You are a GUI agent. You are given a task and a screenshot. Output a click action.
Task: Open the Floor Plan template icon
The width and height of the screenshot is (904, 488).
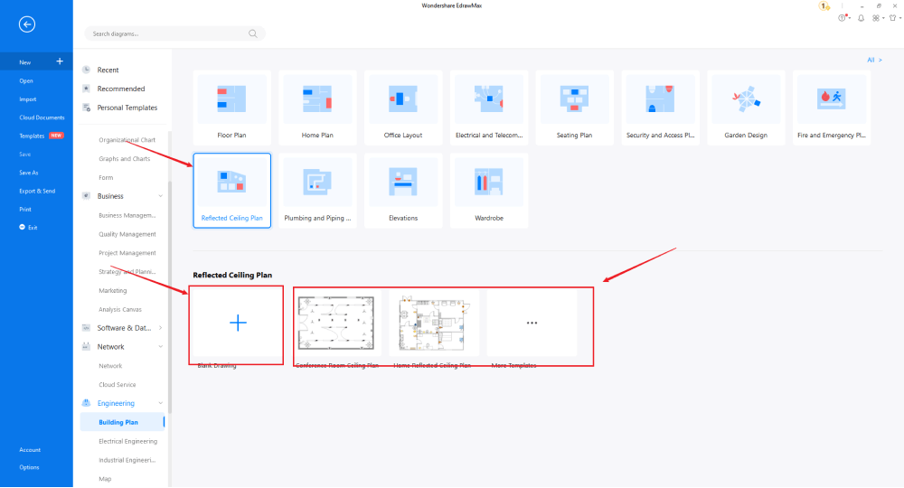tap(231, 99)
